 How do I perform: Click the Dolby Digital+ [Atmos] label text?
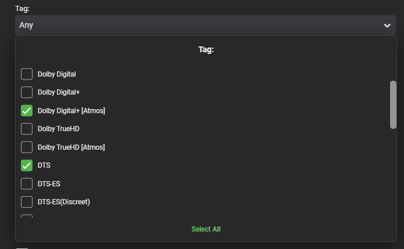[x=71, y=110]
